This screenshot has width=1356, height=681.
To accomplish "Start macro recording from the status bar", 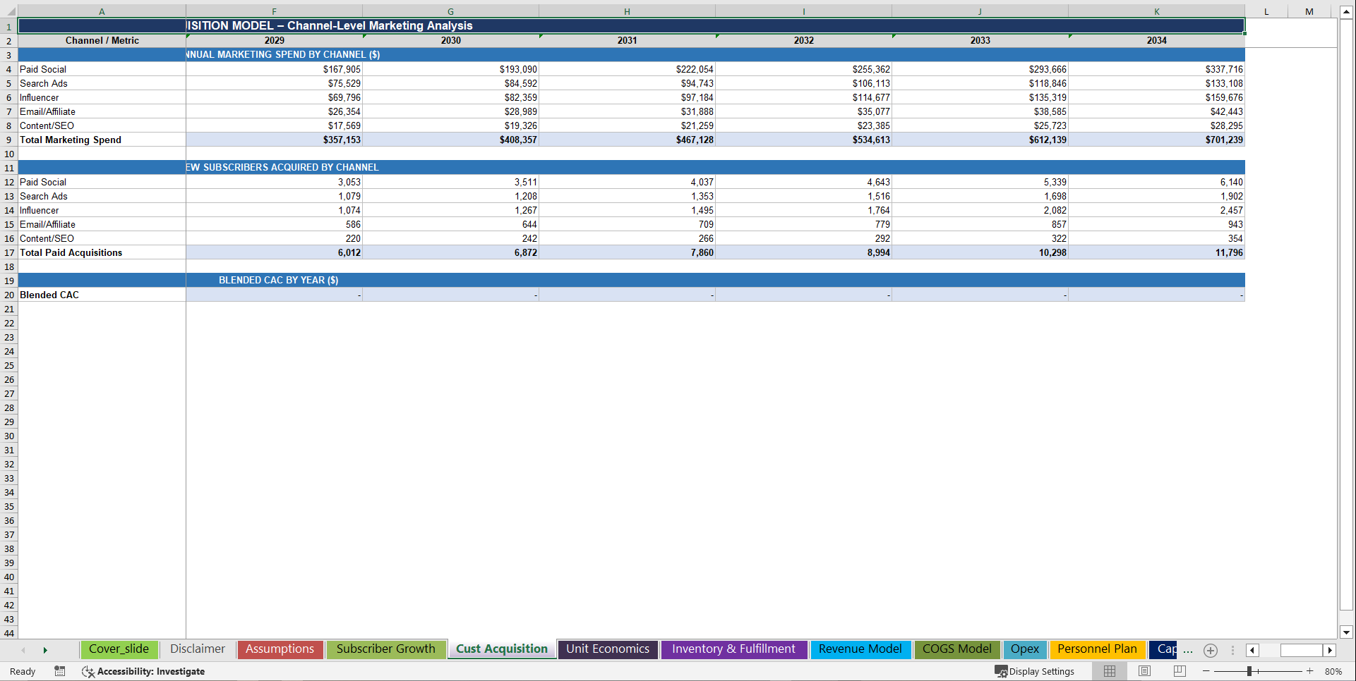I will (60, 671).
